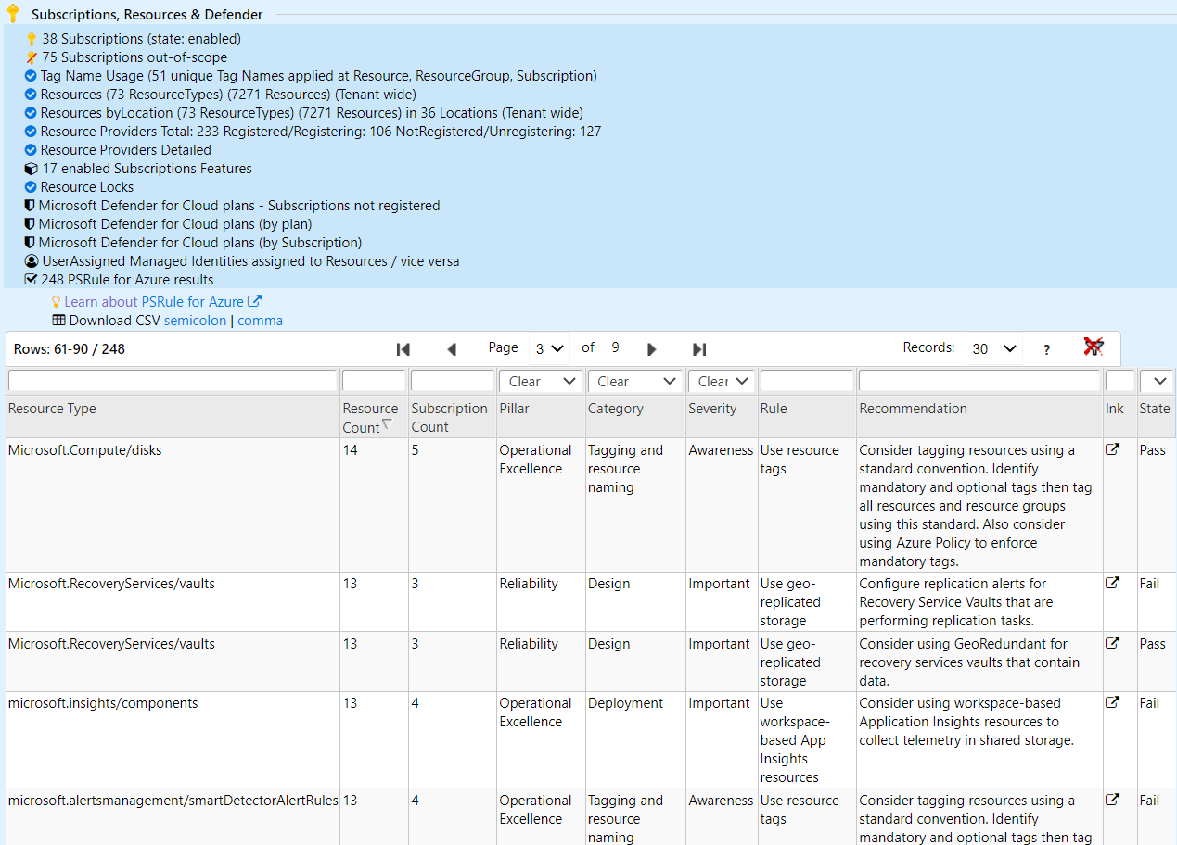Expand Resource Providers Detailed section
The width and height of the screenshot is (1177, 845).
tap(125, 150)
